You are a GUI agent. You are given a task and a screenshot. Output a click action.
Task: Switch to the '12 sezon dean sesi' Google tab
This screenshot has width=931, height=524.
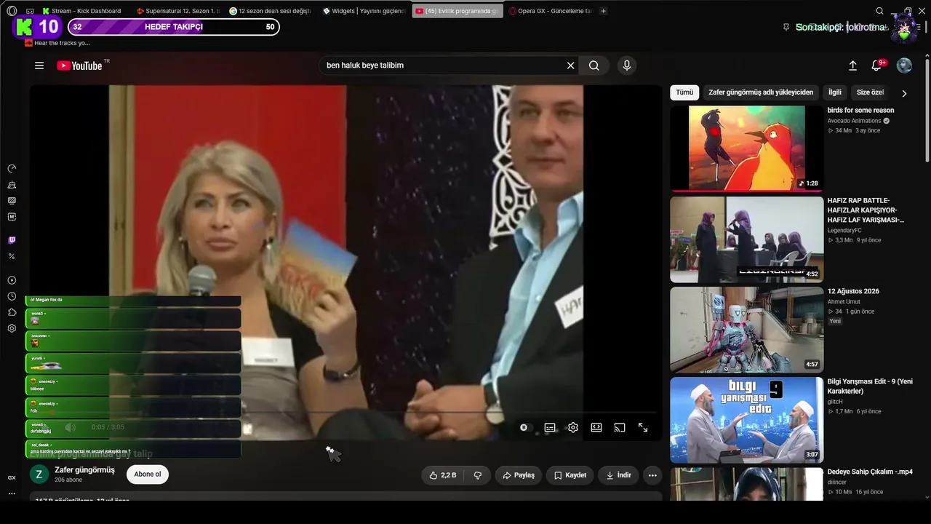coord(270,11)
